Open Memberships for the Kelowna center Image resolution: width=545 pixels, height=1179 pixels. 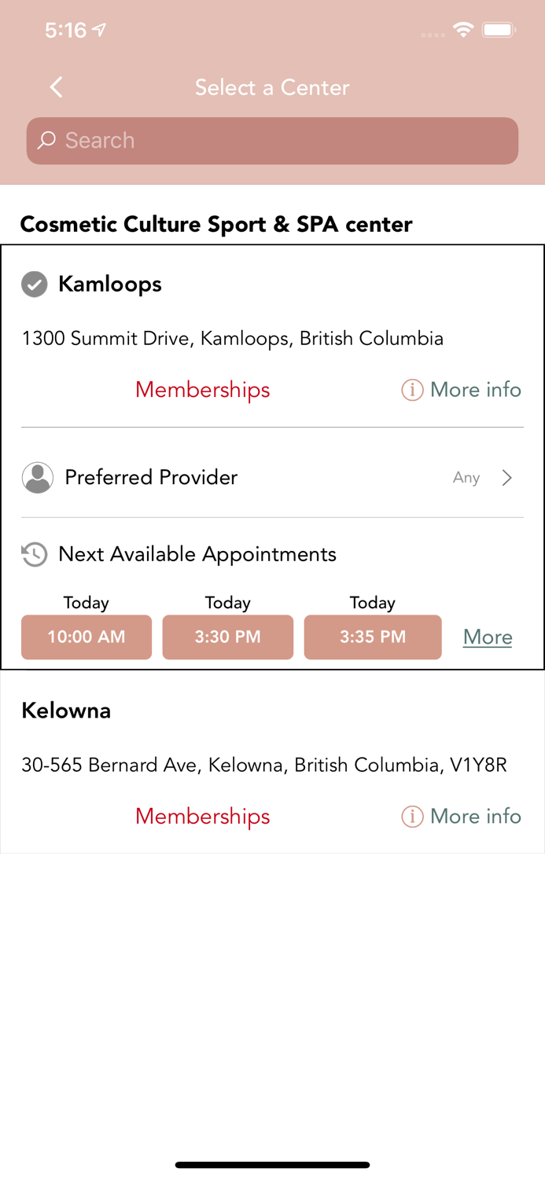coord(202,817)
